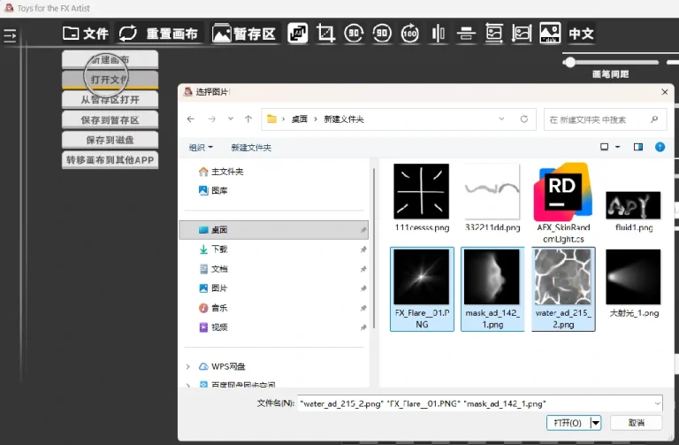The width and height of the screenshot is (679, 445).
Task: Open the 暂存区 menu
Action: coord(244,34)
